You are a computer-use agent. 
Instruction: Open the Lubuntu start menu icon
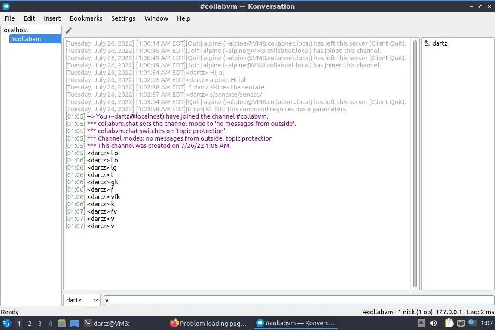[6, 323]
